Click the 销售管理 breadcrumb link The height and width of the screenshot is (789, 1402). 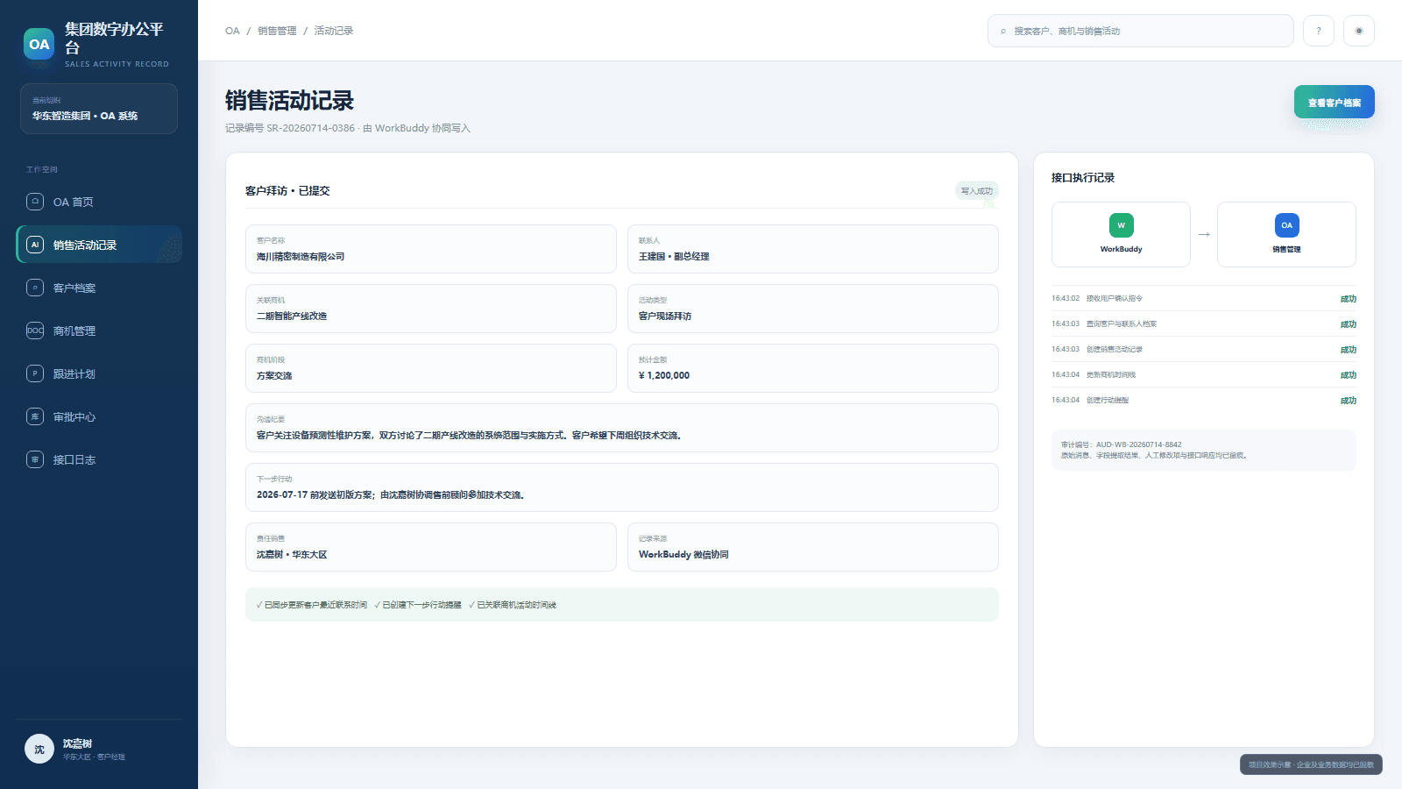(277, 31)
